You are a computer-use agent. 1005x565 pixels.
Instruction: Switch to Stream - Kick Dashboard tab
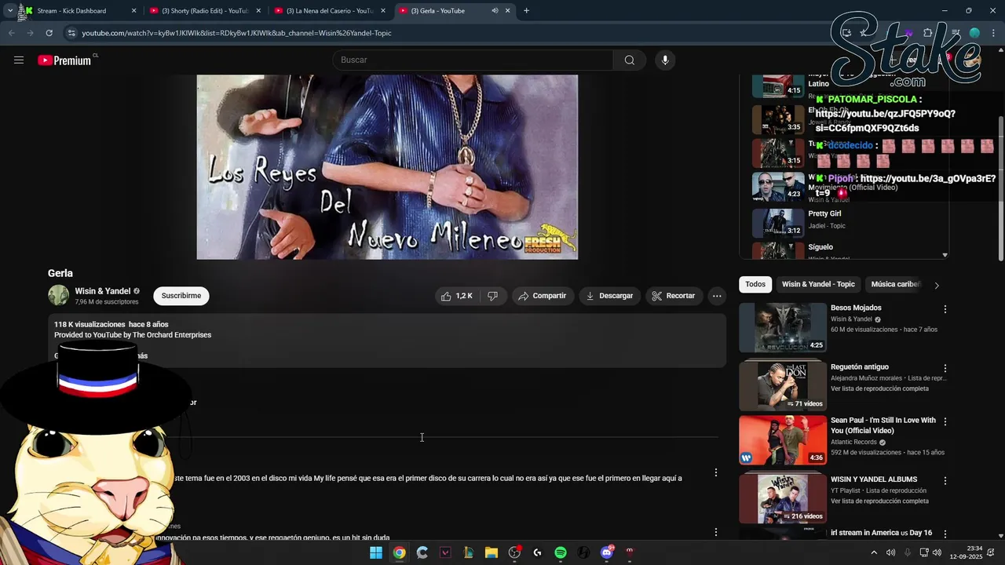point(79,11)
